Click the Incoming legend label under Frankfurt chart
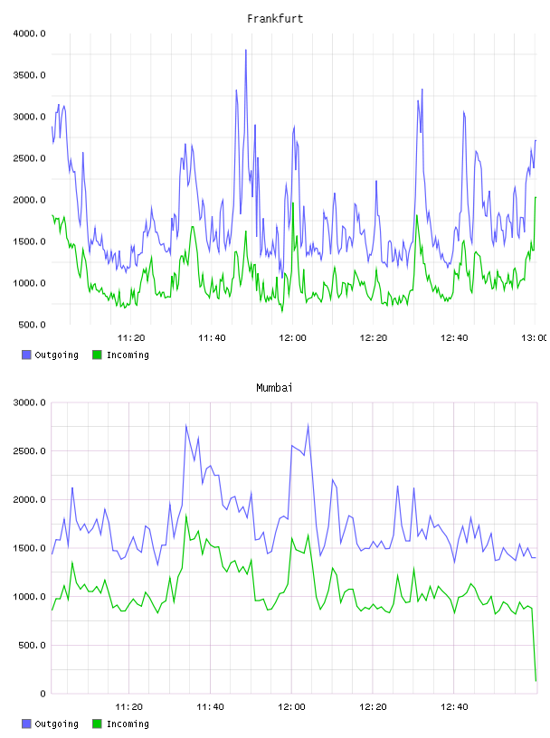The width and height of the screenshot is (550, 738). click(x=128, y=355)
